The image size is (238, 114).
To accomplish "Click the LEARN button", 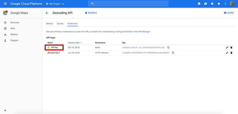I will coord(229,13).
